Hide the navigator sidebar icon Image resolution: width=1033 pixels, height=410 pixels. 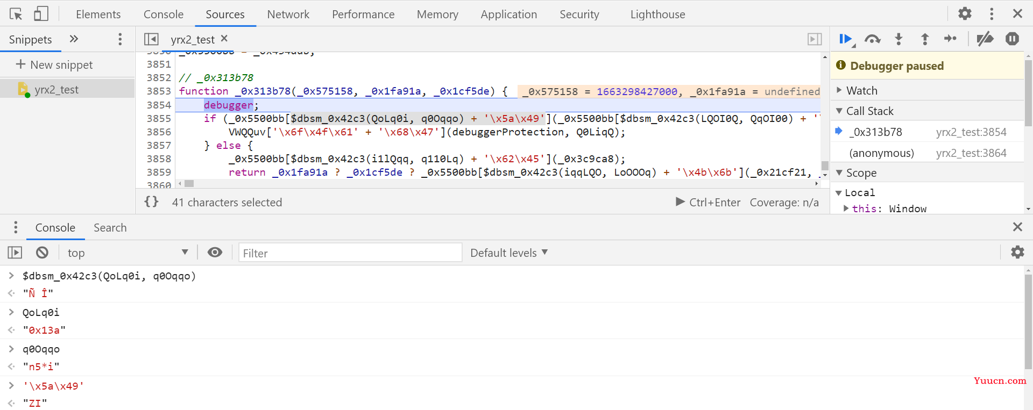click(151, 39)
